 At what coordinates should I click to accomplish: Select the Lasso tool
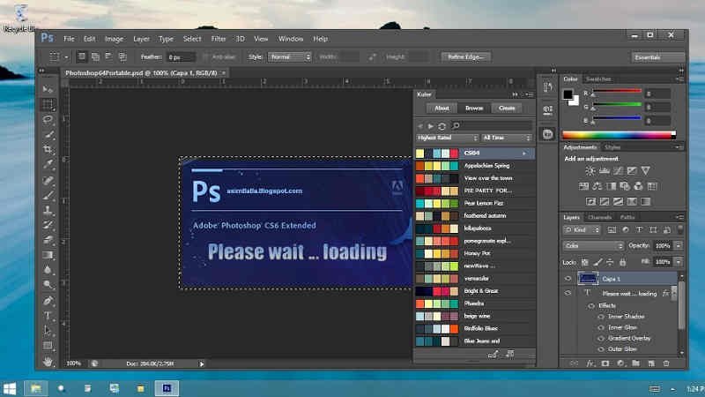[x=48, y=120]
